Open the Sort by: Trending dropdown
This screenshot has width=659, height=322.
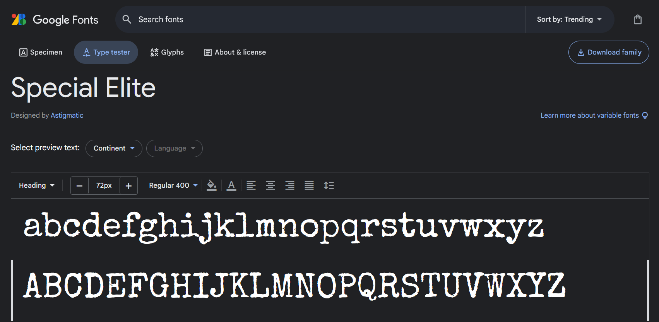coord(569,19)
